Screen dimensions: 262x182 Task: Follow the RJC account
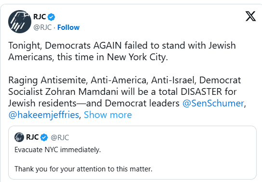(x=68, y=27)
